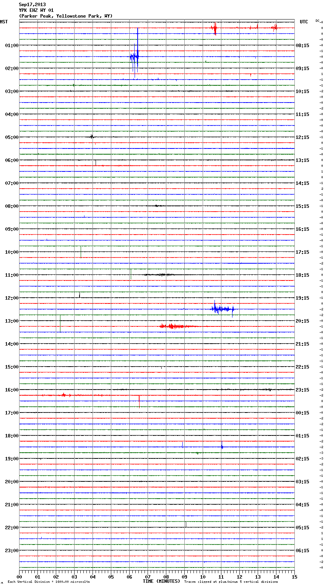
Task: Click the 09:15 UTC time label
Action: 302,68
